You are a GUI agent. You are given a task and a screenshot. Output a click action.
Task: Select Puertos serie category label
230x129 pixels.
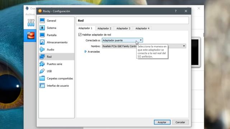click(54, 64)
